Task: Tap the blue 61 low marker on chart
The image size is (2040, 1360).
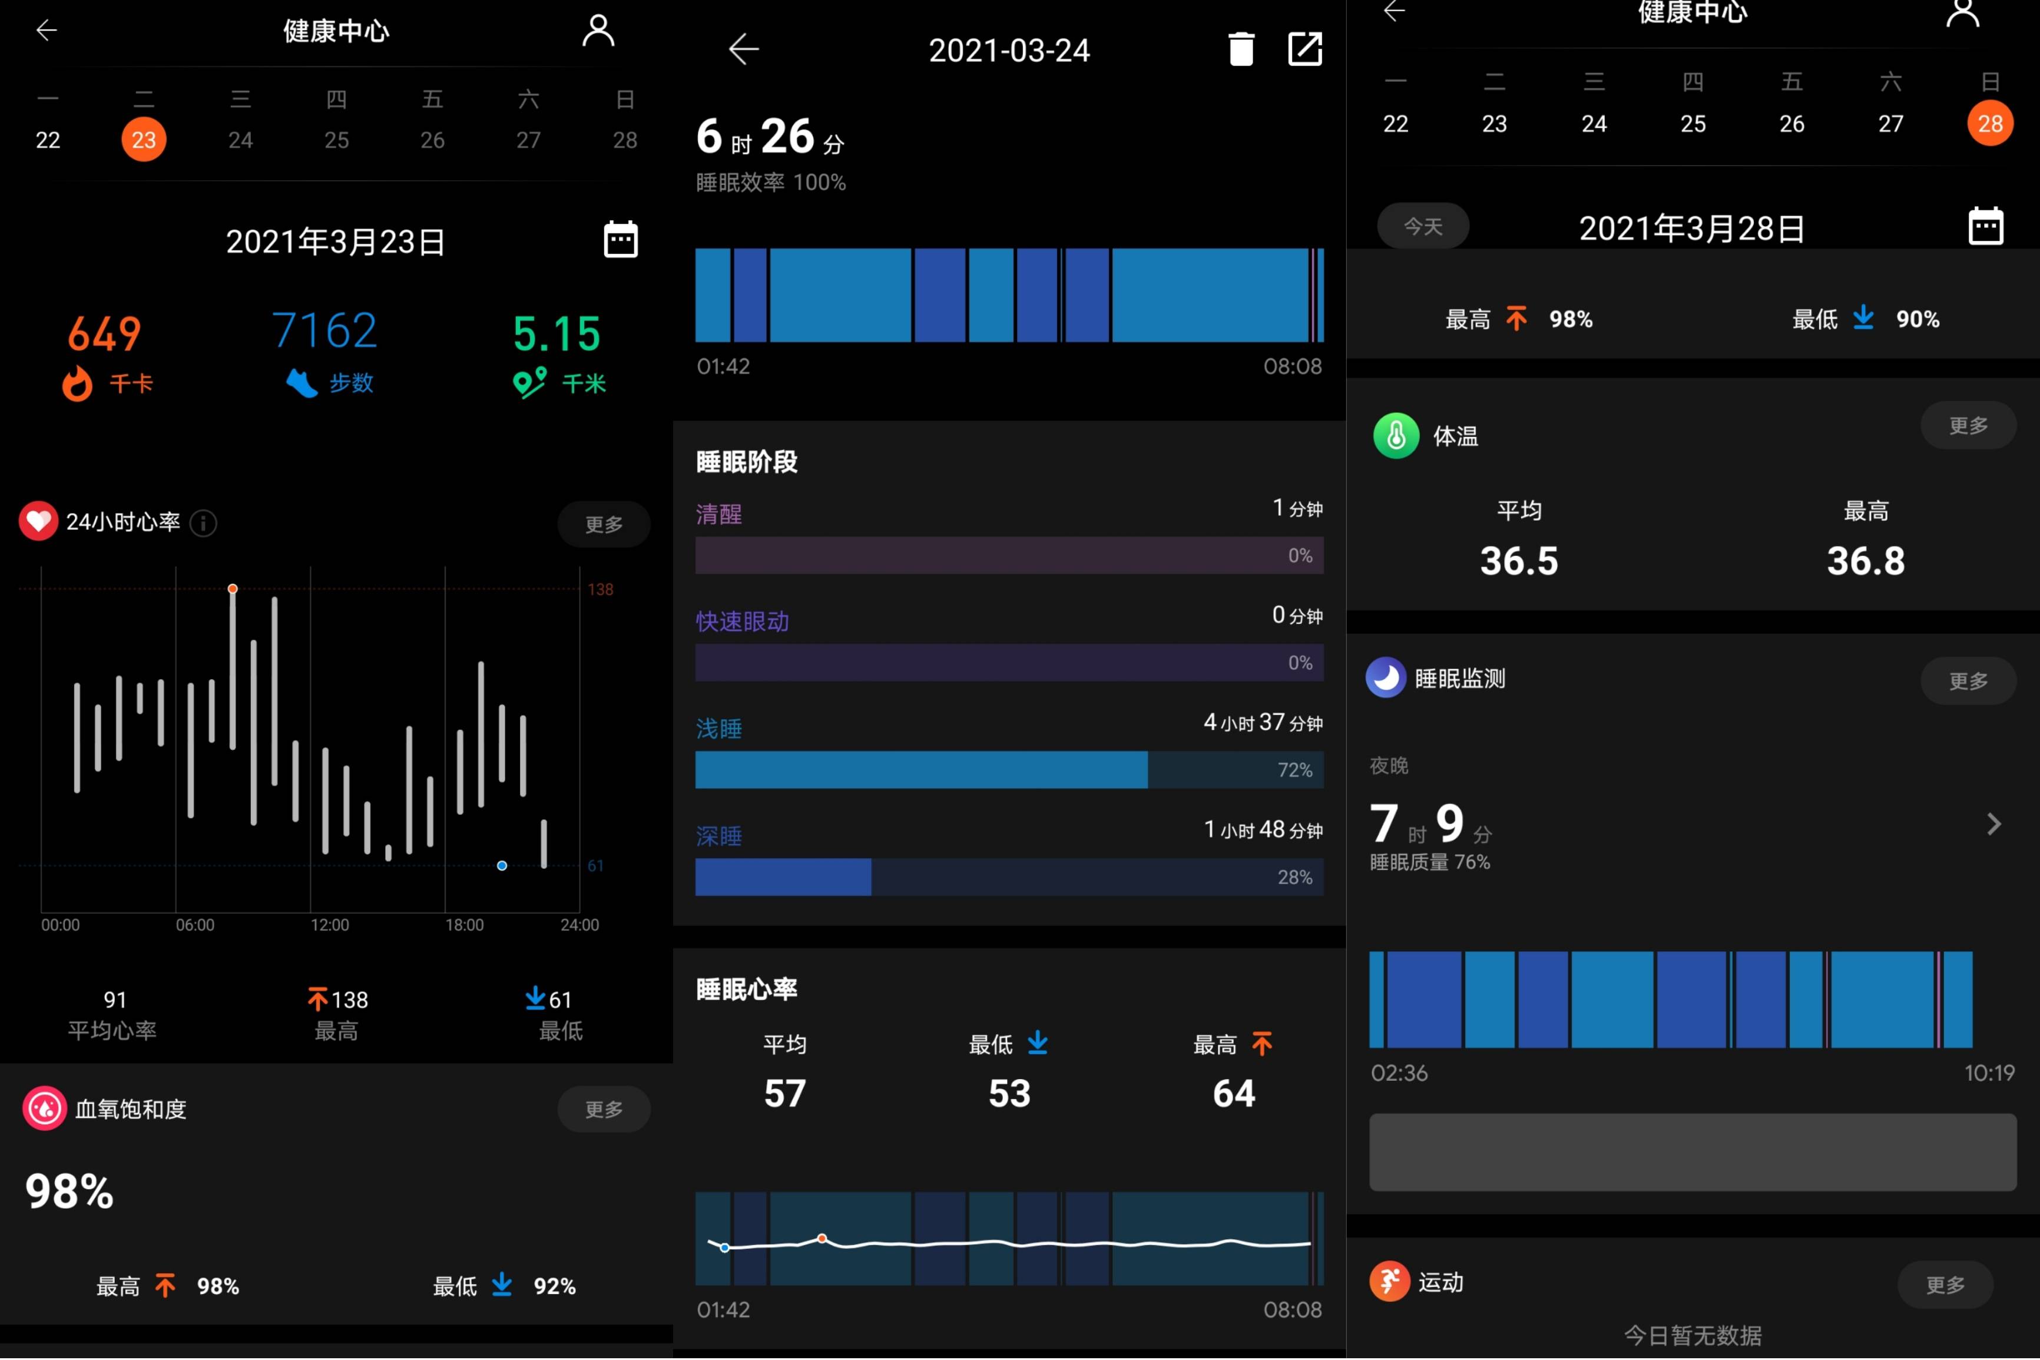Action: click(502, 866)
